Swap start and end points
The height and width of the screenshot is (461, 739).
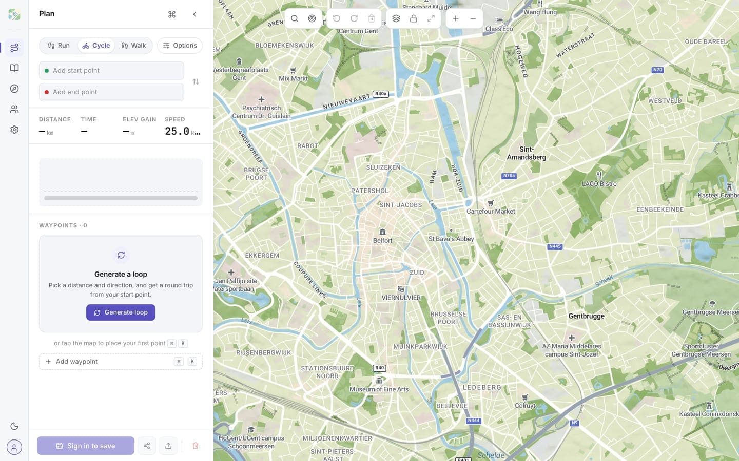tap(196, 82)
